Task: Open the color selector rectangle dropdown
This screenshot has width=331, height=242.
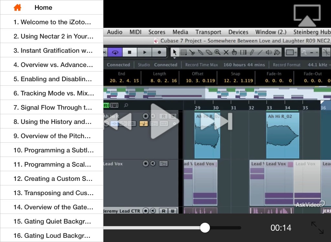Action: [x=291, y=52]
